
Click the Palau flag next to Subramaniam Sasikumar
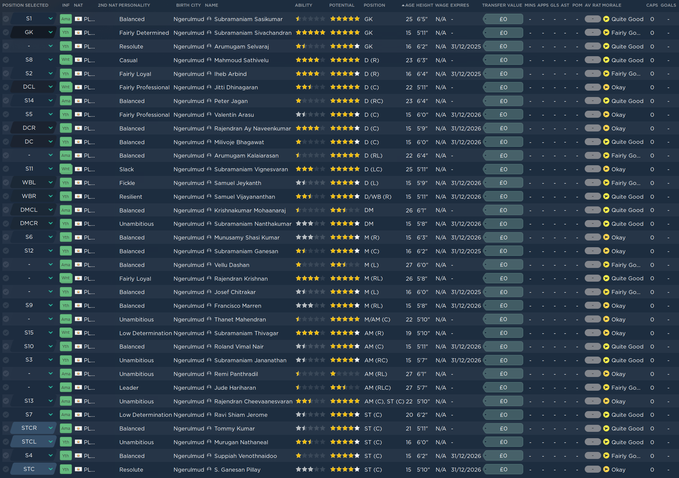coord(78,19)
